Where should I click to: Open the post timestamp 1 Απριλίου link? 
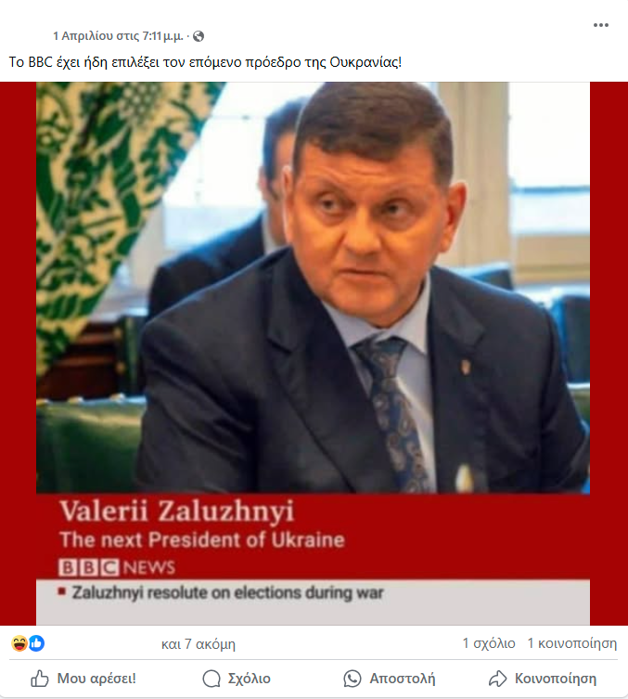(x=118, y=35)
